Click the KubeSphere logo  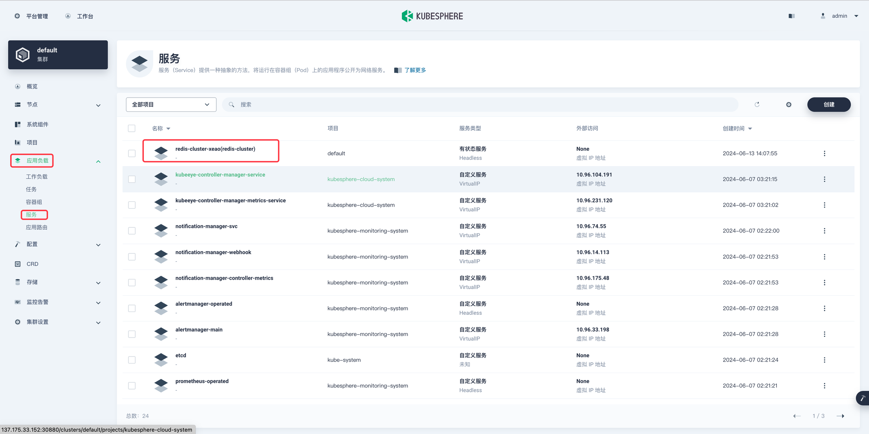point(432,16)
